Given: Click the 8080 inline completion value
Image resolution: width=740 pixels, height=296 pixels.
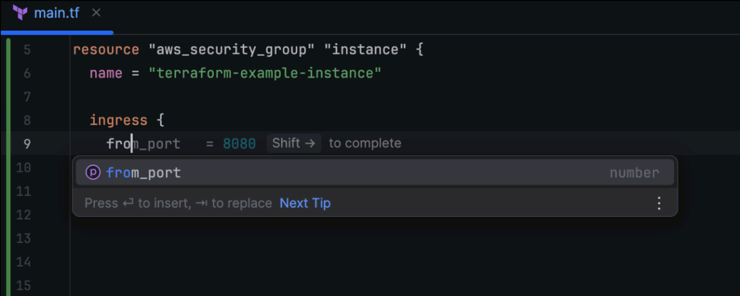Looking at the screenshot, I should [239, 144].
